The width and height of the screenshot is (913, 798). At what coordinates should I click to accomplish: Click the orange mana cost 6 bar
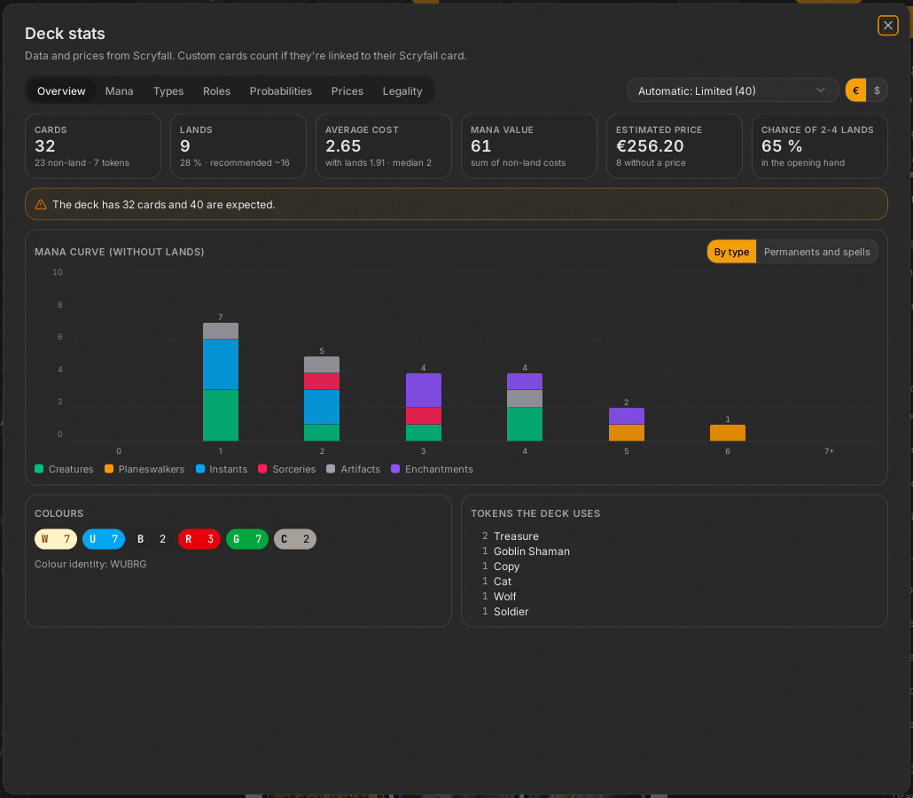(x=728, y=433)
